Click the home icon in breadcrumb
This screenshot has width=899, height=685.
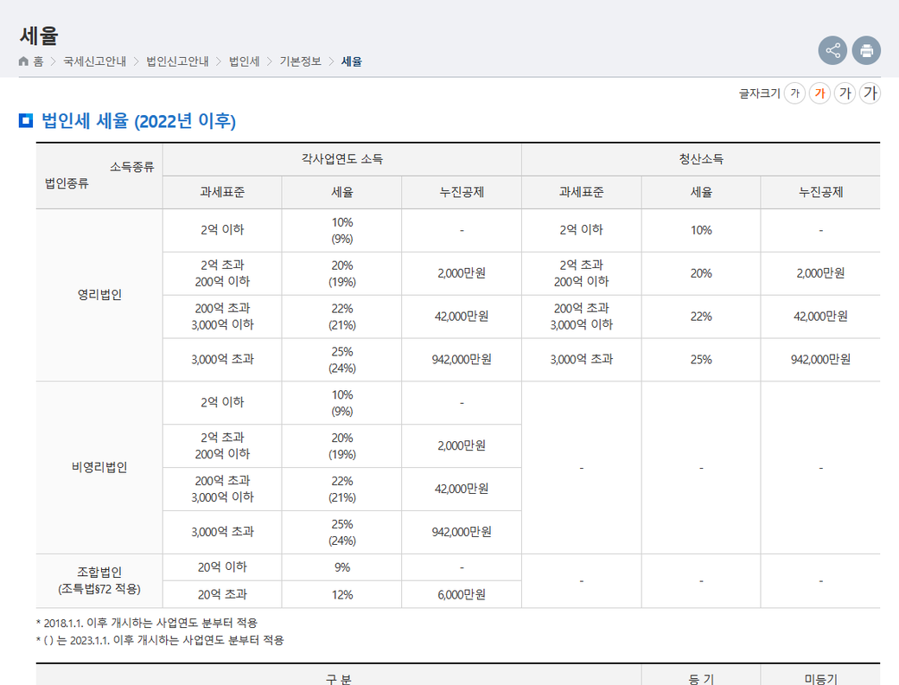[23, 61]
